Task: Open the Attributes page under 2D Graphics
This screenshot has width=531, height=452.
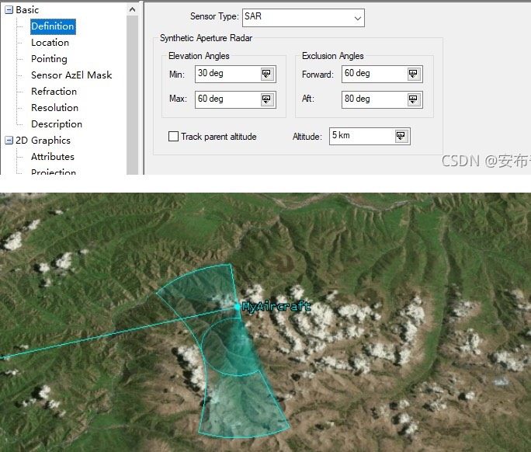Action: click(53, 157)
